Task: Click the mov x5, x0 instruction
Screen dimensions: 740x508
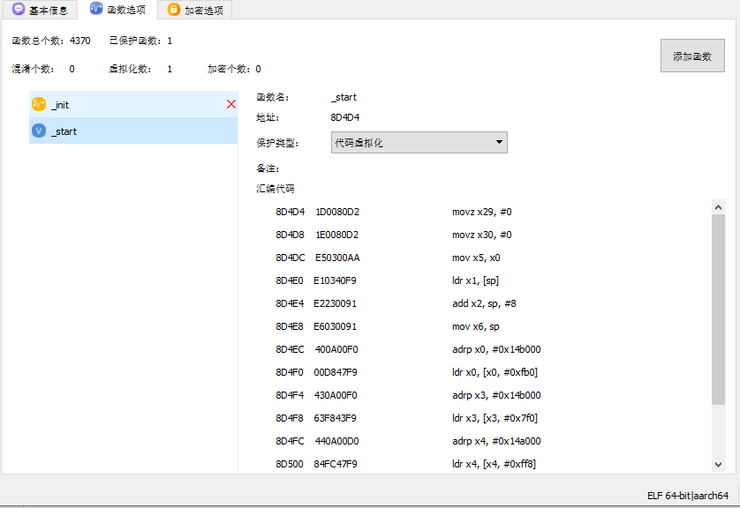Action: tap(476, 258)
